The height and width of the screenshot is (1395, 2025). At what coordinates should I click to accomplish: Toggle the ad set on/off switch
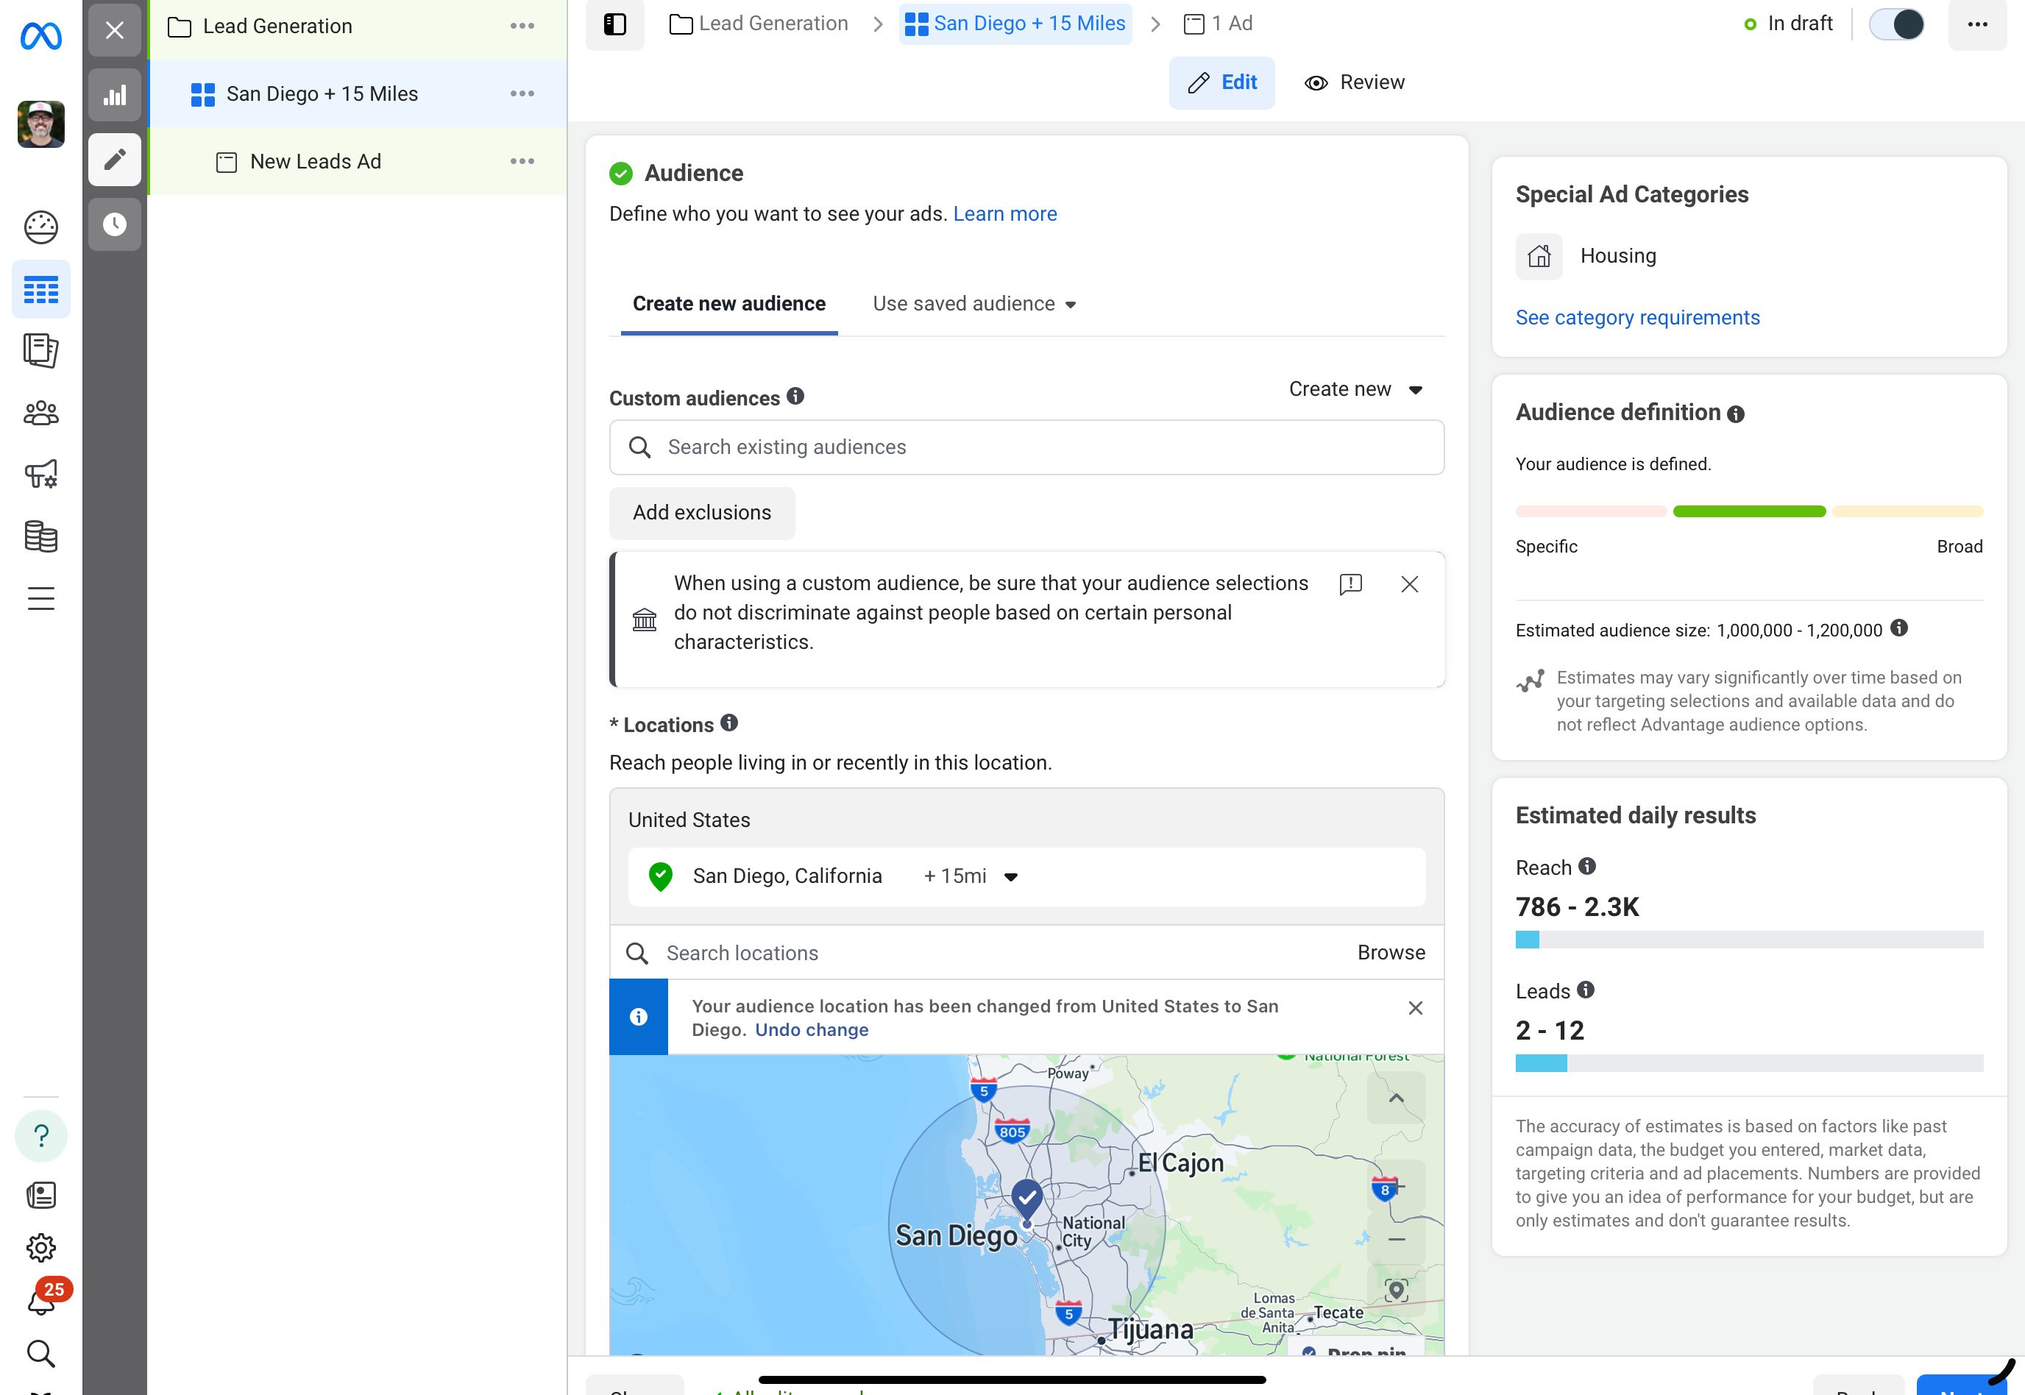click(1895, 24)
